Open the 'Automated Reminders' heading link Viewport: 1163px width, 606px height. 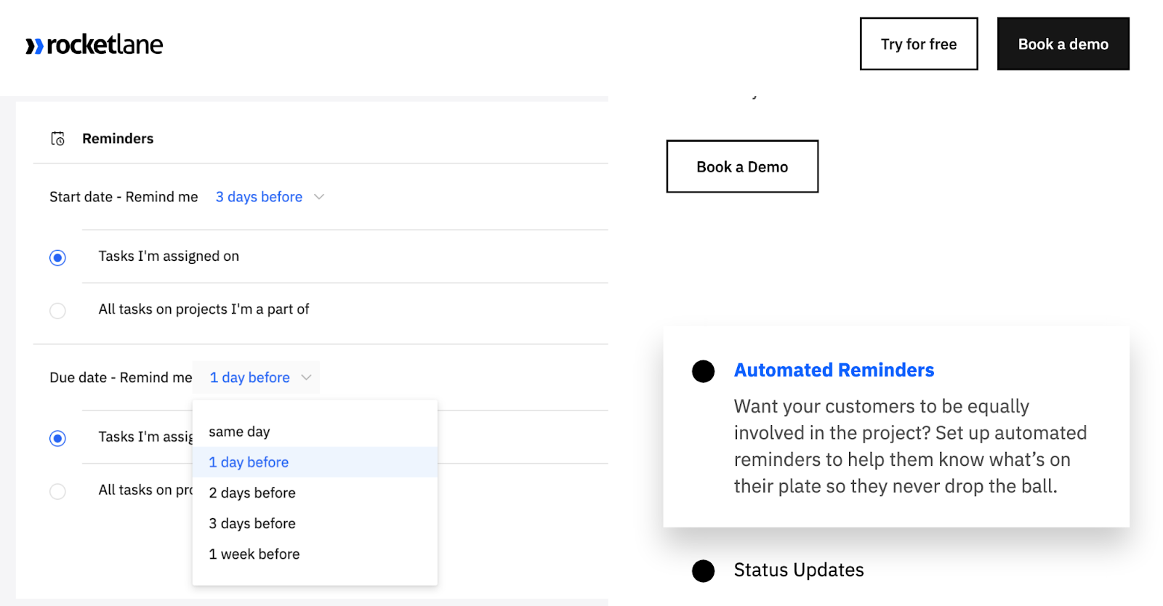click(834, 371)
